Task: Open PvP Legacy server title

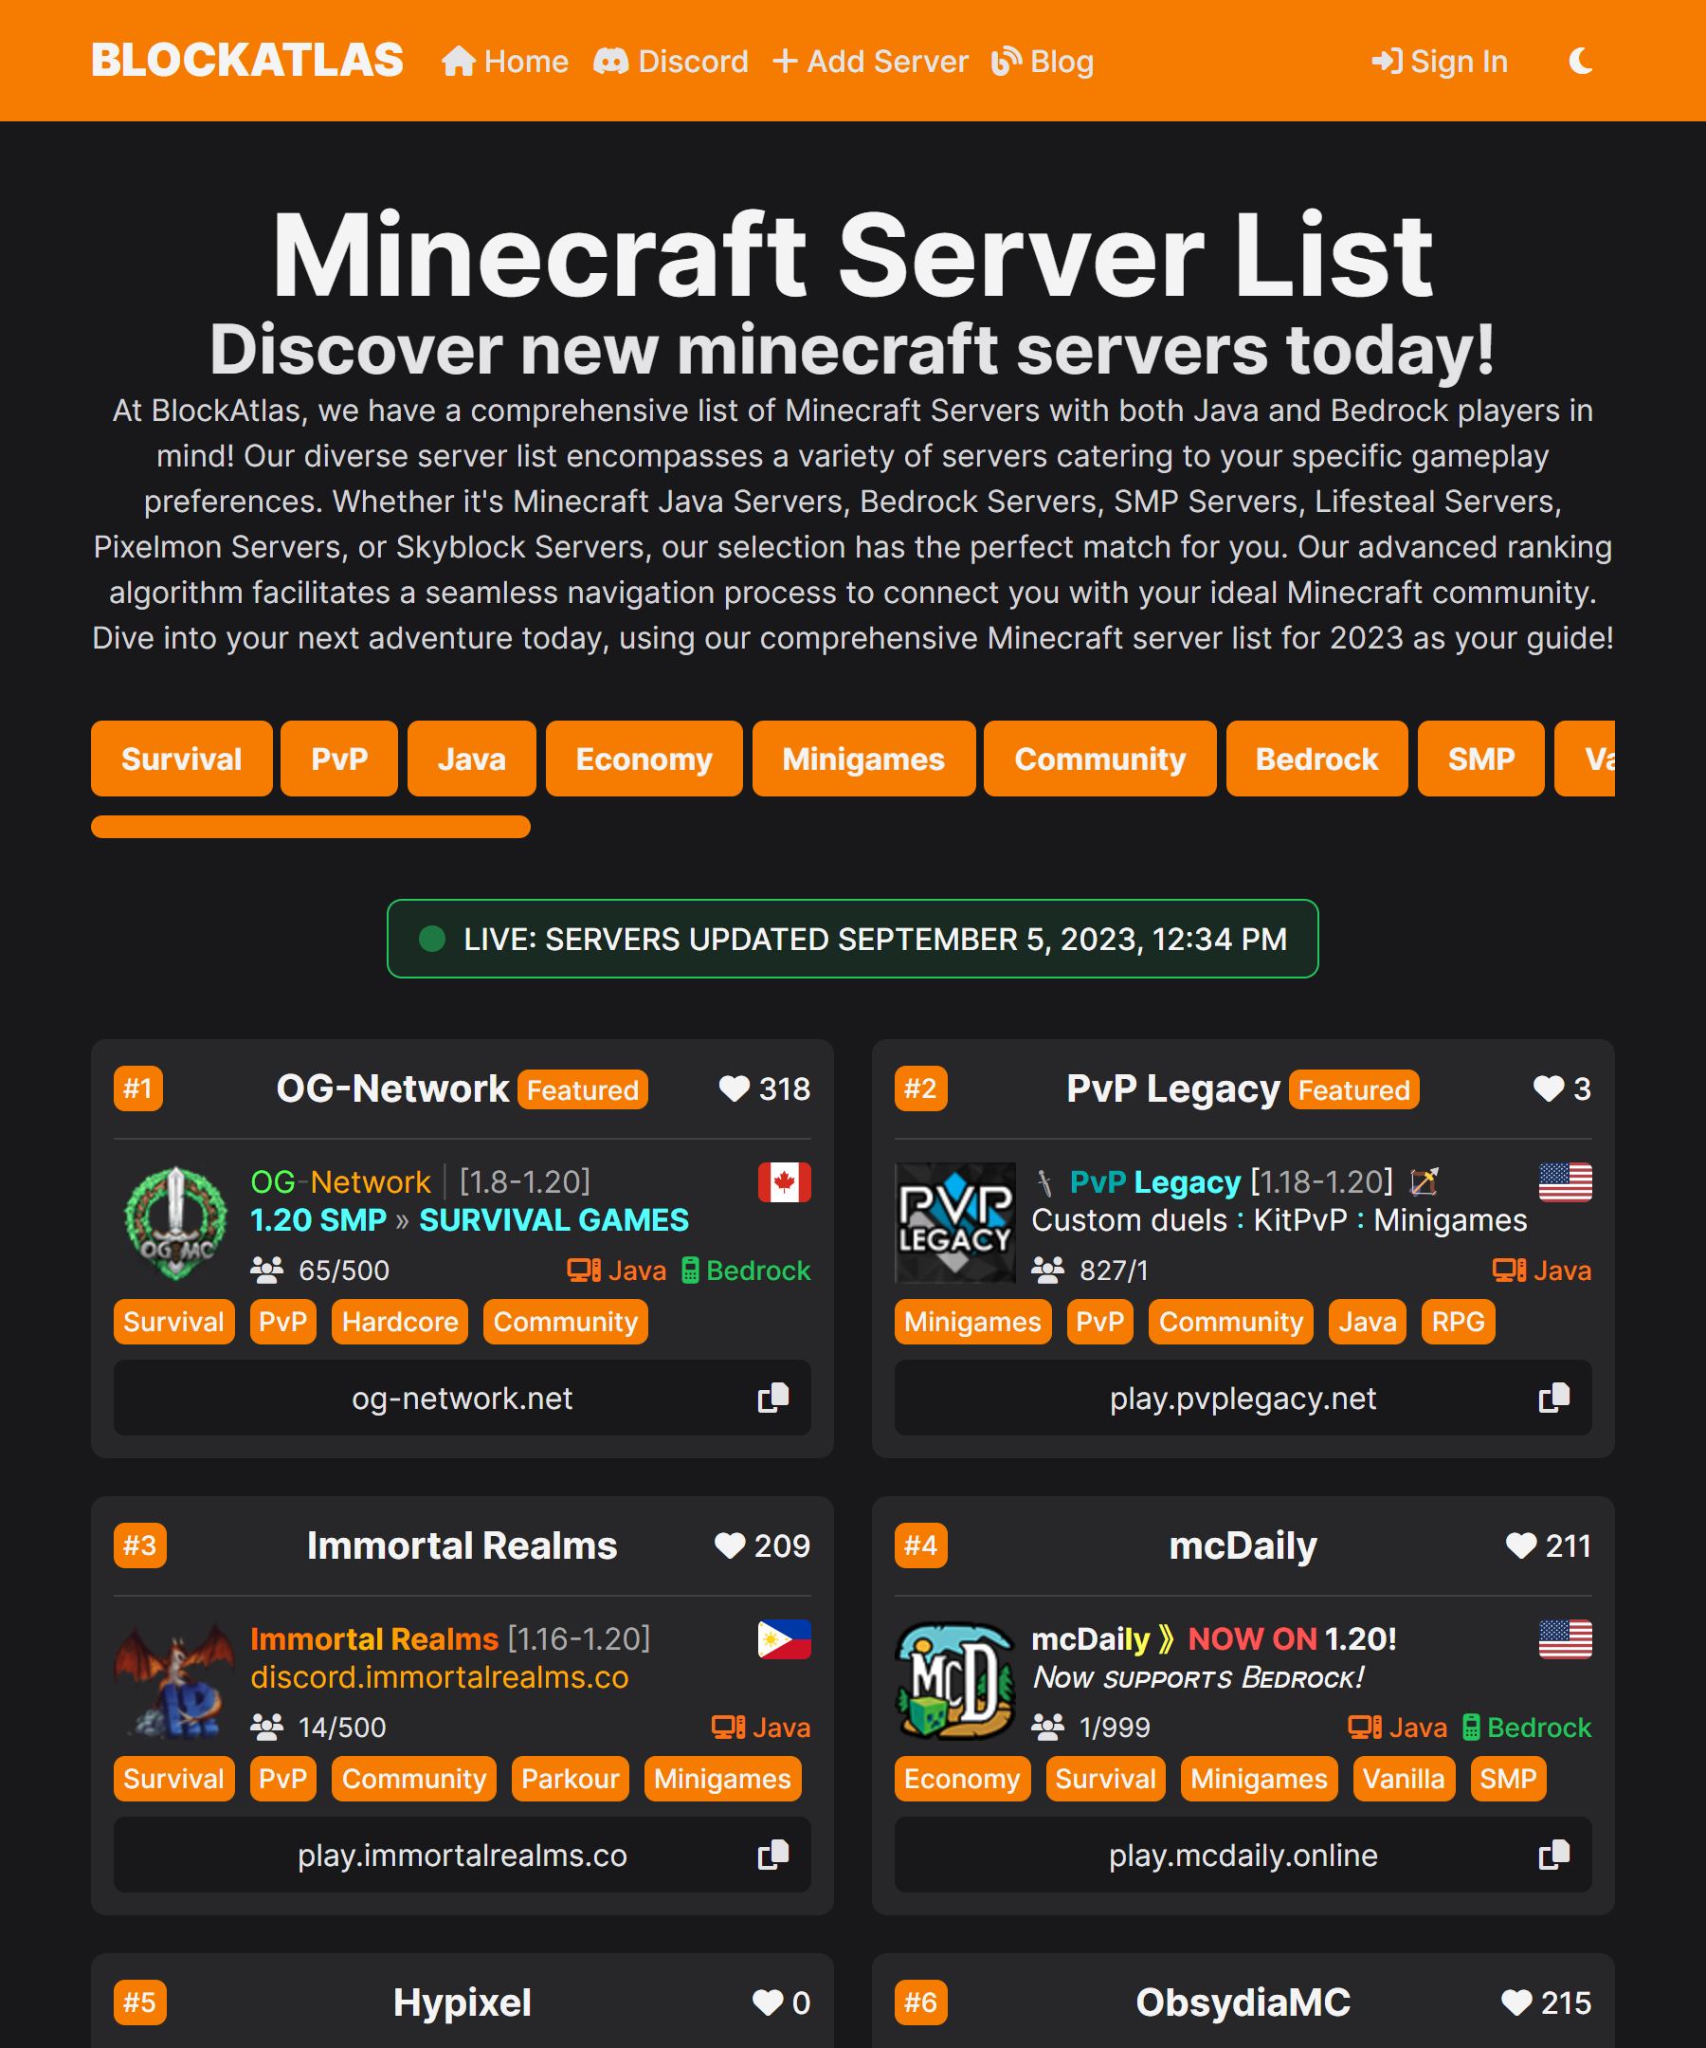Action: (x=1172, y=1088)
